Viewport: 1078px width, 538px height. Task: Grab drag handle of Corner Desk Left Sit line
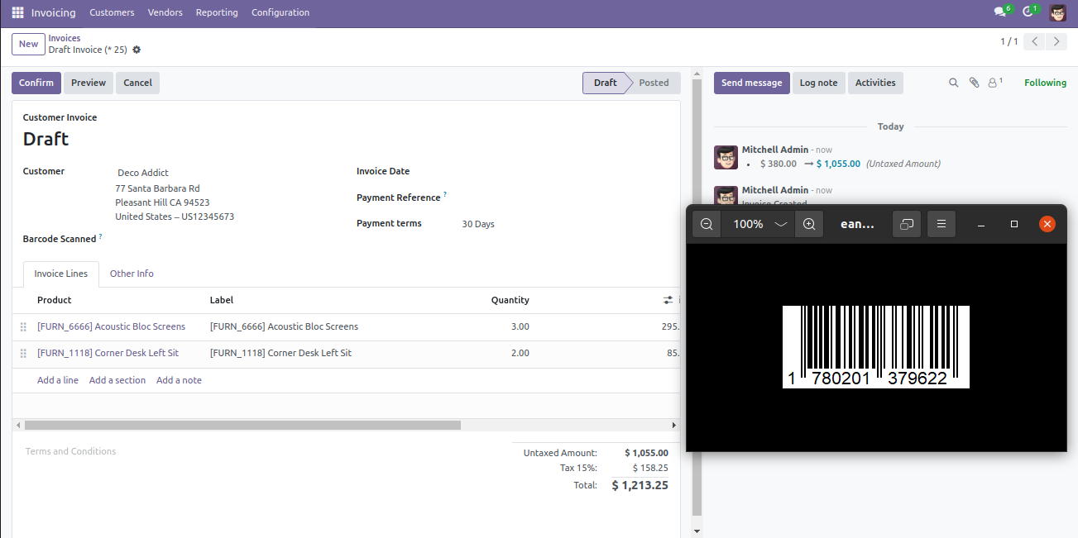[x=23, y=354]
